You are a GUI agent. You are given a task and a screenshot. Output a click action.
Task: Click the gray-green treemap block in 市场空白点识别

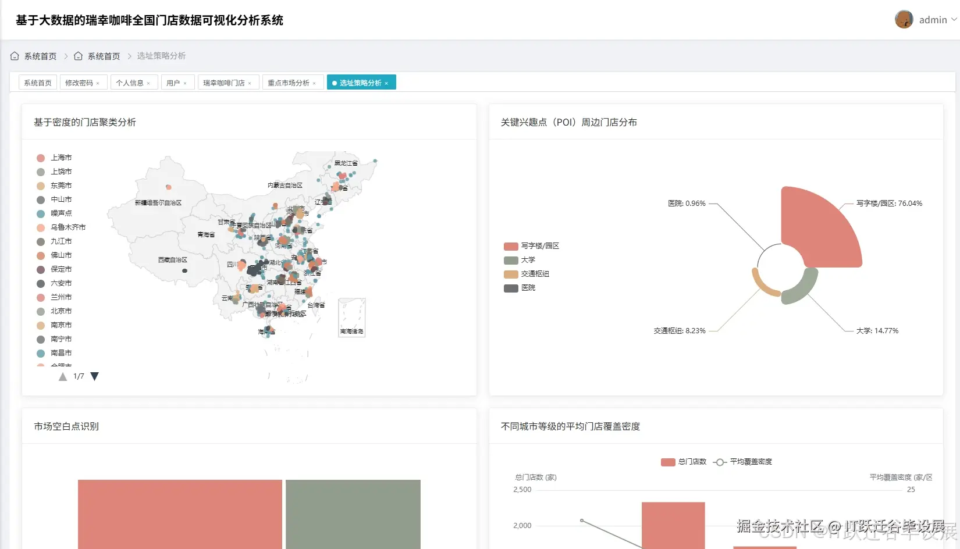(x=353, y=514)
